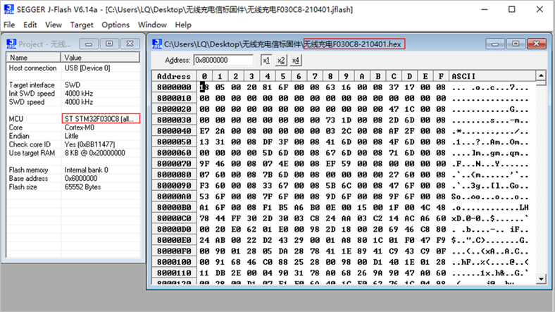Click column 0 header in hex view
This screenshot has height=312, width=555.
click(204, 76)
